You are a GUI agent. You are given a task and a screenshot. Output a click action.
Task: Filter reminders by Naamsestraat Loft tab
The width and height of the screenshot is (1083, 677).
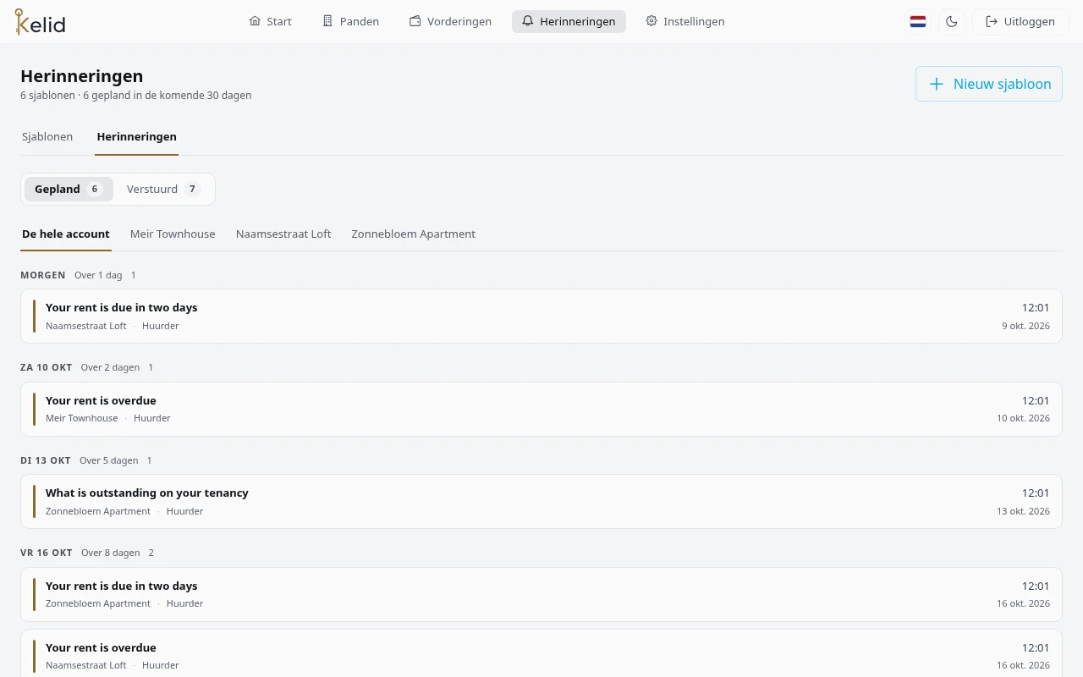coord(283,234)
